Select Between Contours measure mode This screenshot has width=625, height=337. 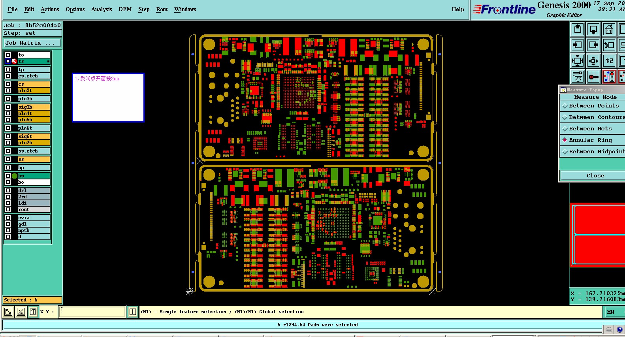pos(593,117)
